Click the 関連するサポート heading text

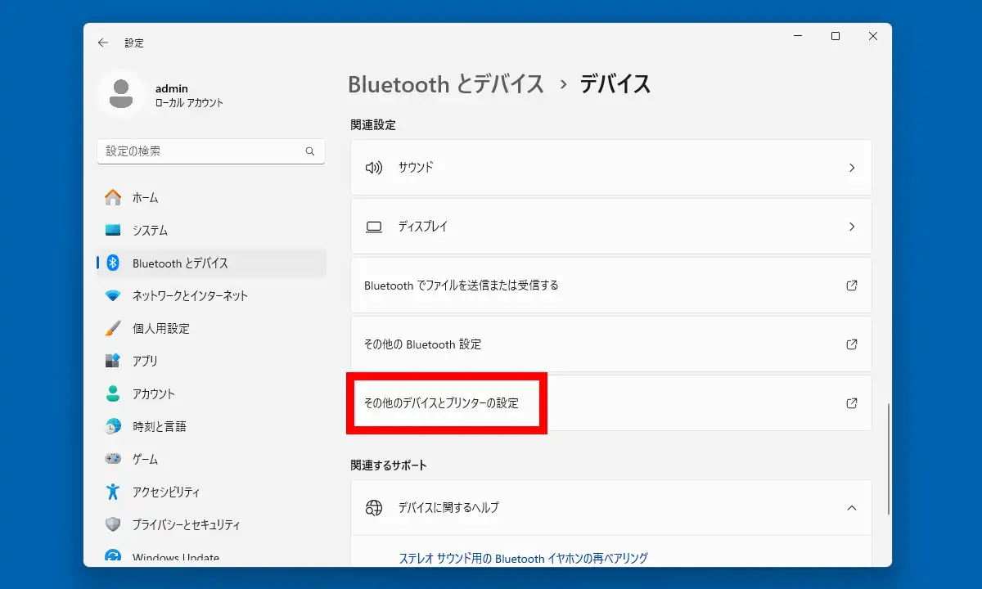[389, 465]
